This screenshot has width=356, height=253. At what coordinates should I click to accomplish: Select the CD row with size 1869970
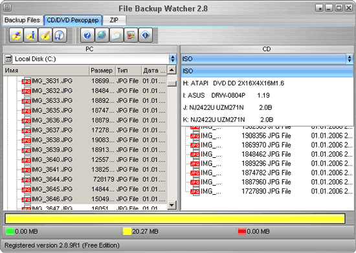coord(269,145)
